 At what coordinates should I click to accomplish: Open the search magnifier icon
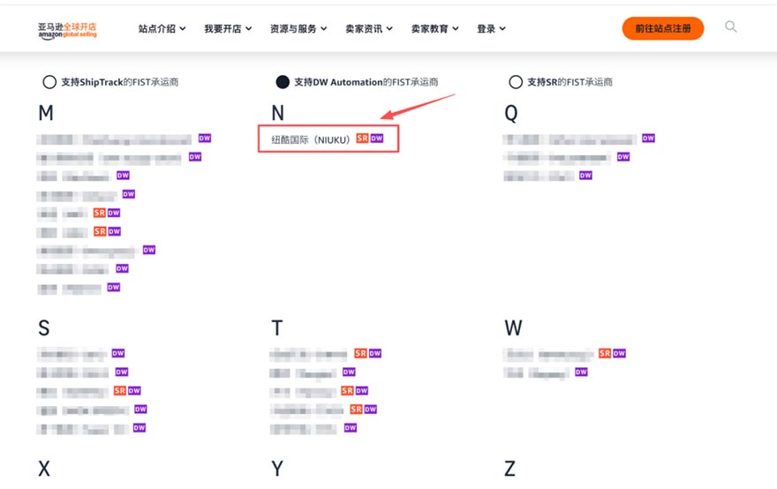click(x=731, y=27)
